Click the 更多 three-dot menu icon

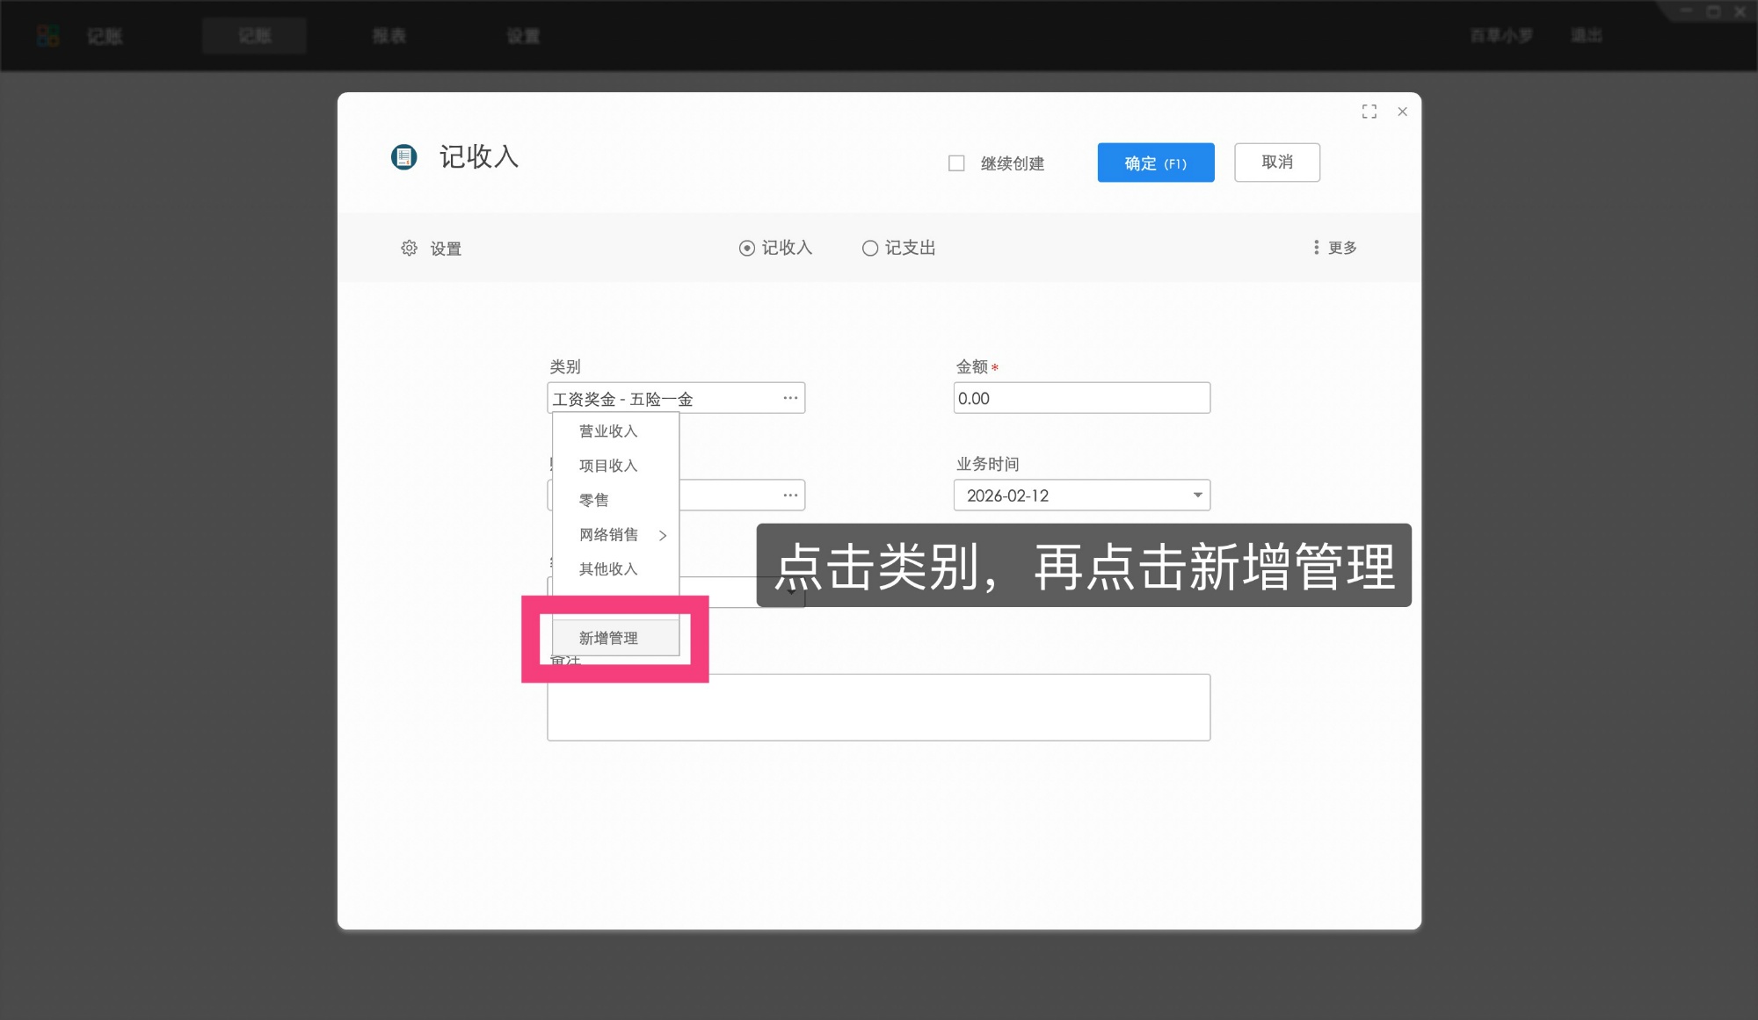pos(1316,247)
